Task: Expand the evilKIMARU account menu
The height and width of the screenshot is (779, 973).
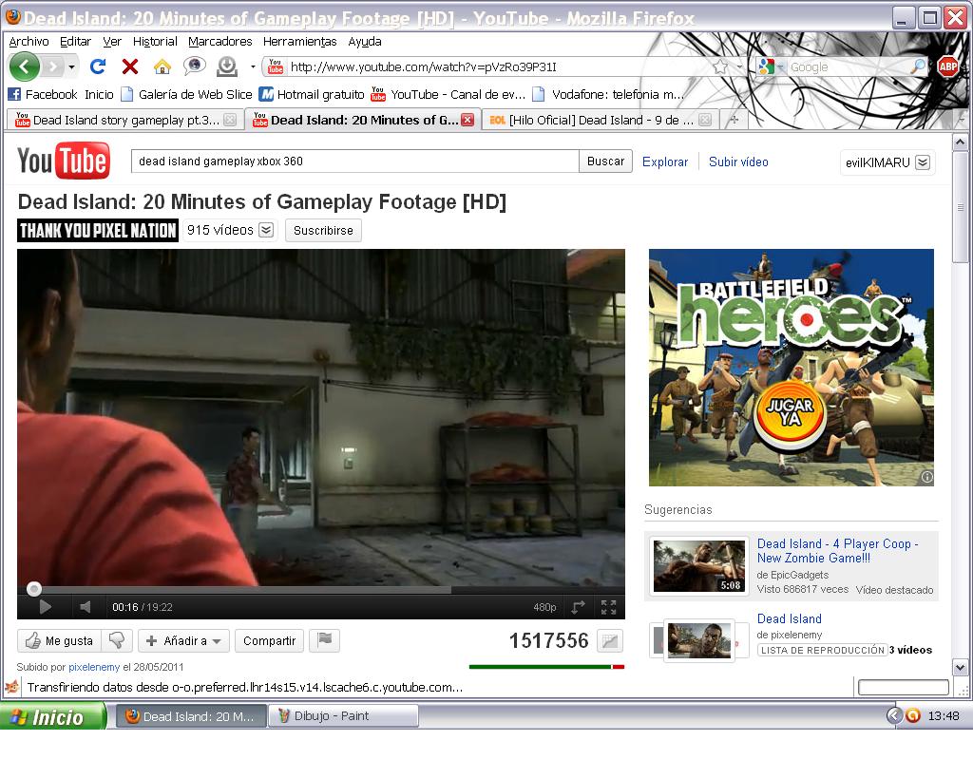Action: point(923,162)
